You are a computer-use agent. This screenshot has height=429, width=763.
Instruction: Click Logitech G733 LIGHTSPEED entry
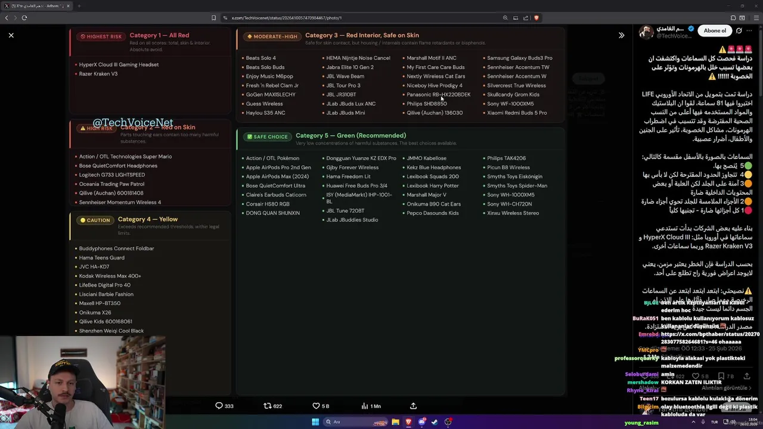click(x=112, y=175)
